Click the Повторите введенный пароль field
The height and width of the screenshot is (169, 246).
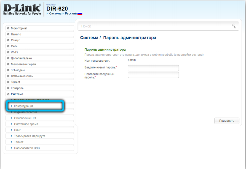153,75
